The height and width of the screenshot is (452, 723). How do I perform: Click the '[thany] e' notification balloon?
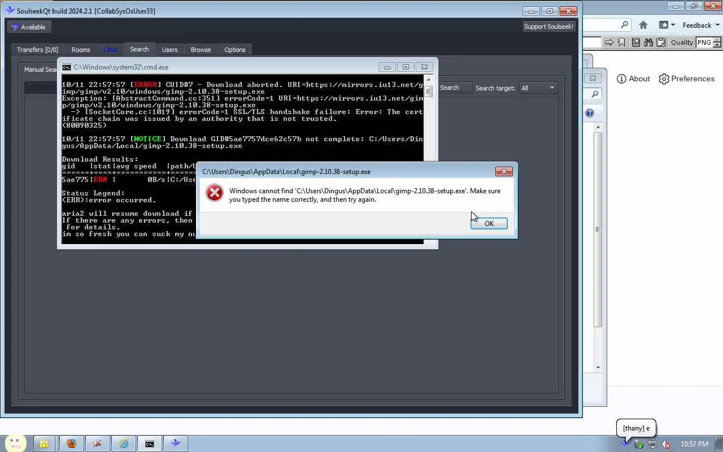pyautogui.click(x=636, y=428)
